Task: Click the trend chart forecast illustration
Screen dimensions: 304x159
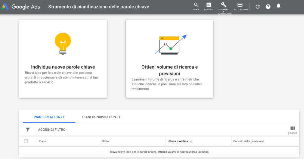Action: tap(171, 45)
